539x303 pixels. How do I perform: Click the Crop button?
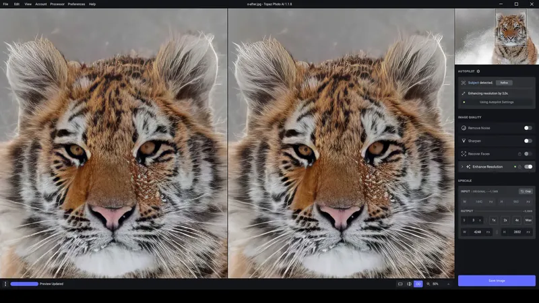[x=526, y=191]
